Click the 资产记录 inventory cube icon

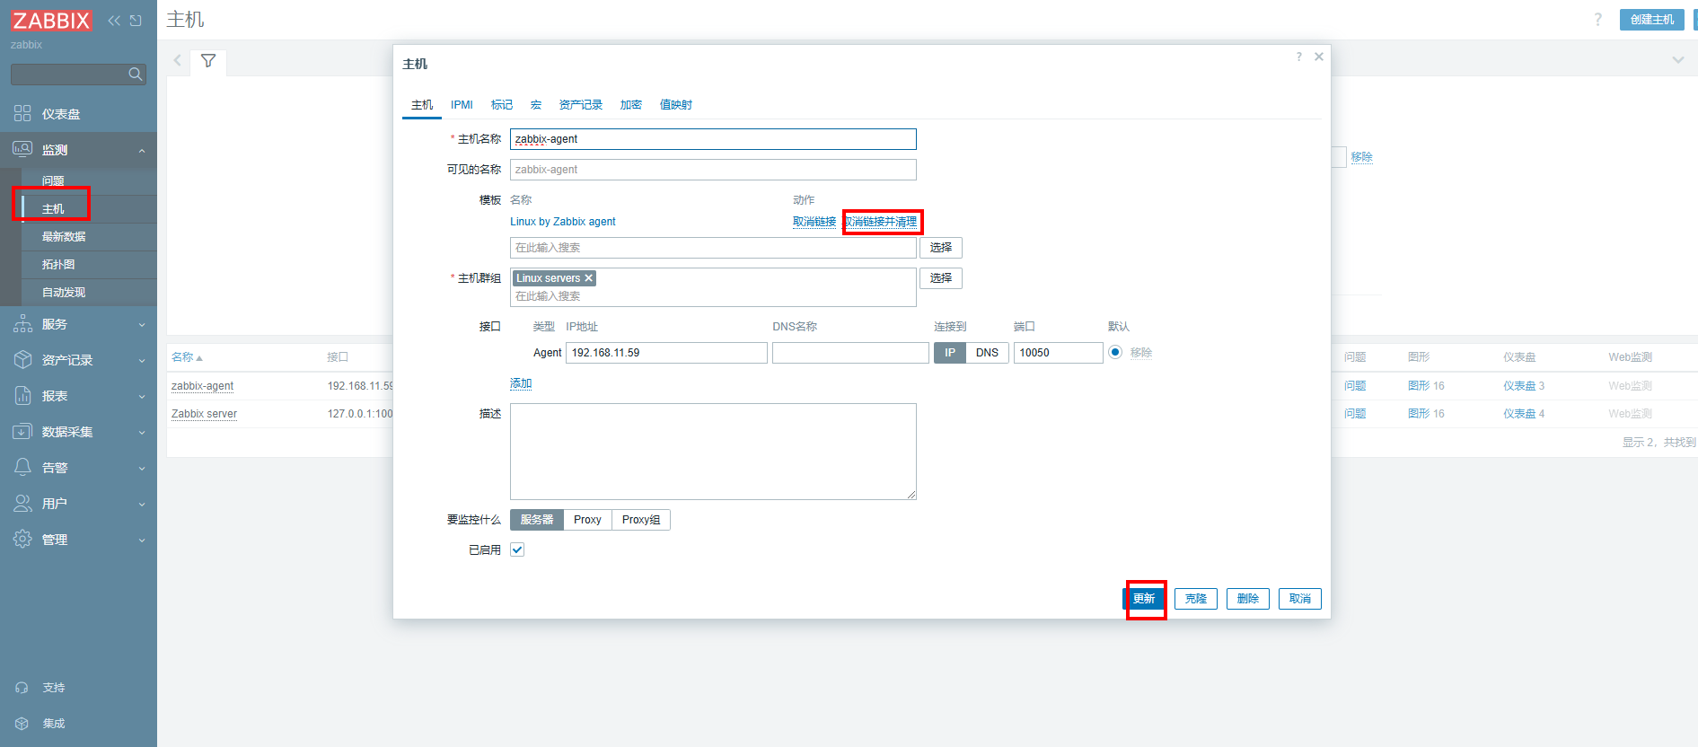tap(22, 360)
